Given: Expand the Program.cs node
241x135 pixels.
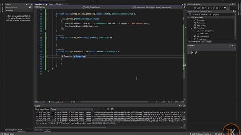Looking at the screenshot, I should click(191, 39).
